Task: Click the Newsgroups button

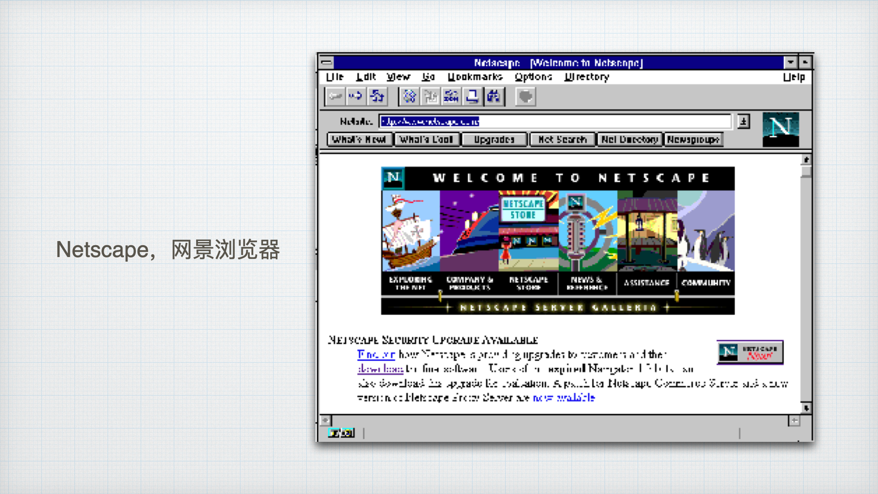Action: [693, 140]
